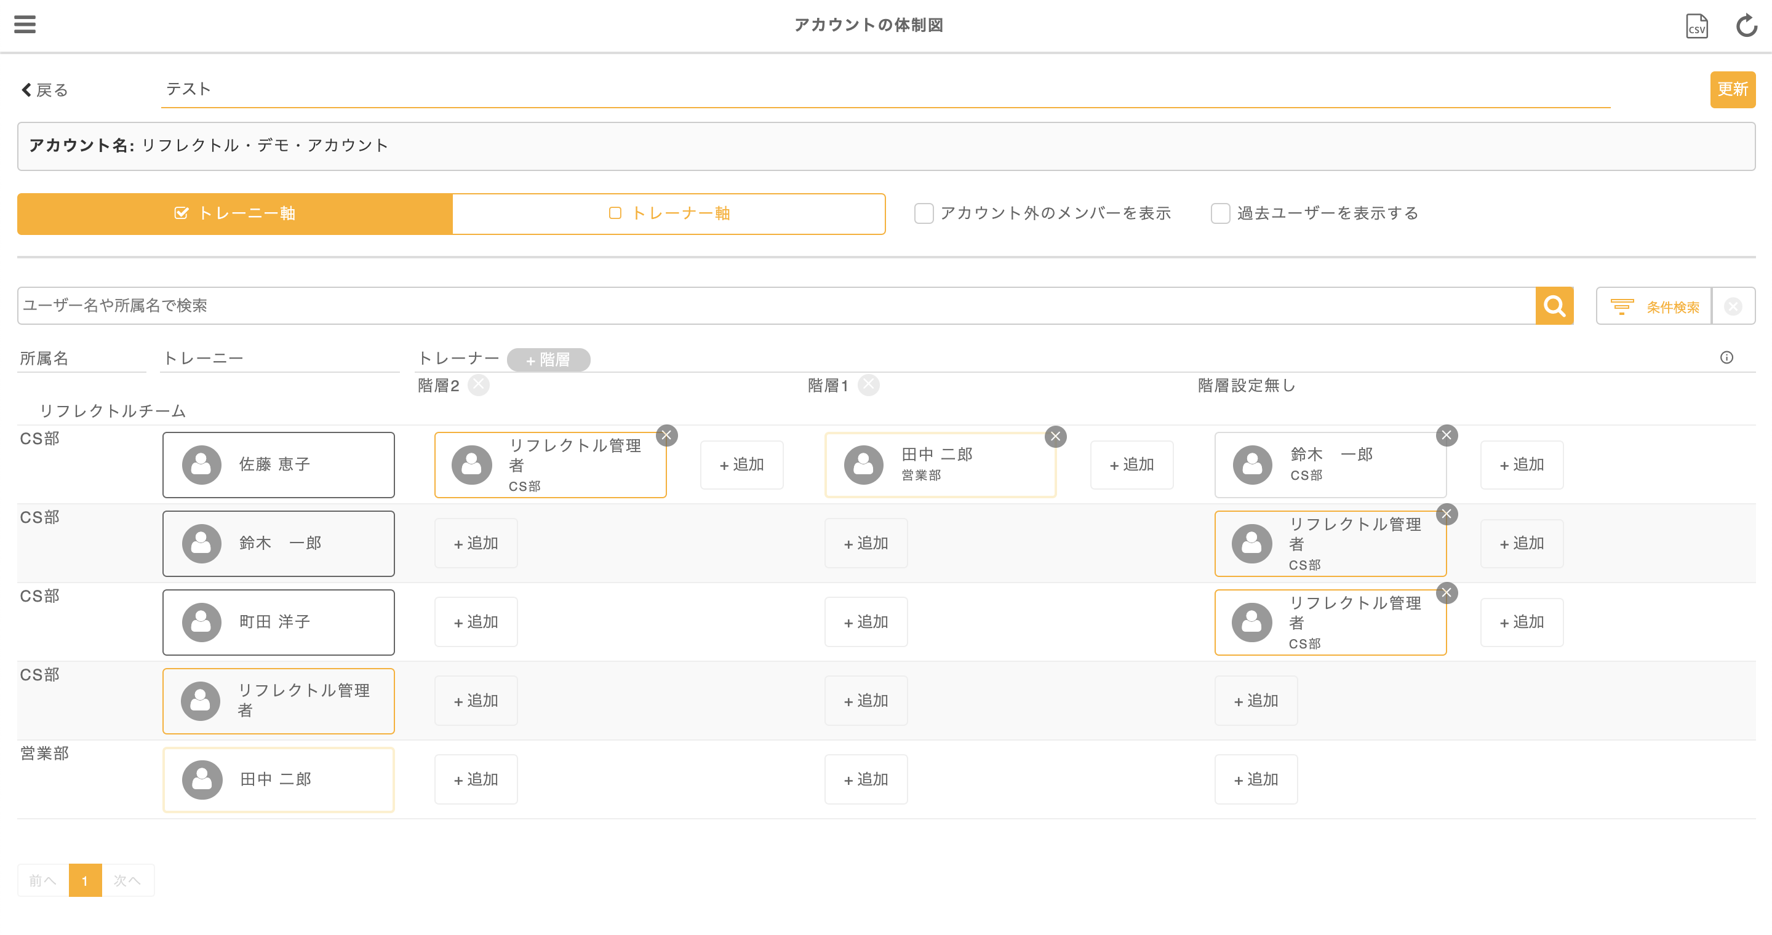
Task: Select trainee card 鈴木 一郎
Action: [279, 544]
